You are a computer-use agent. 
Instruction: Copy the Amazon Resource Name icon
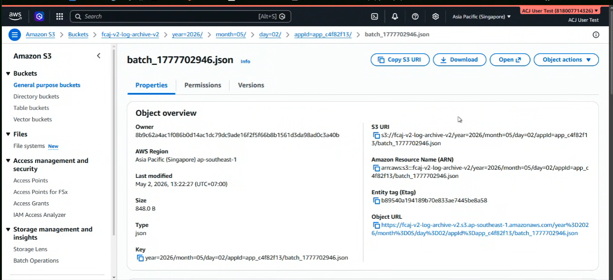coord(376,168)
